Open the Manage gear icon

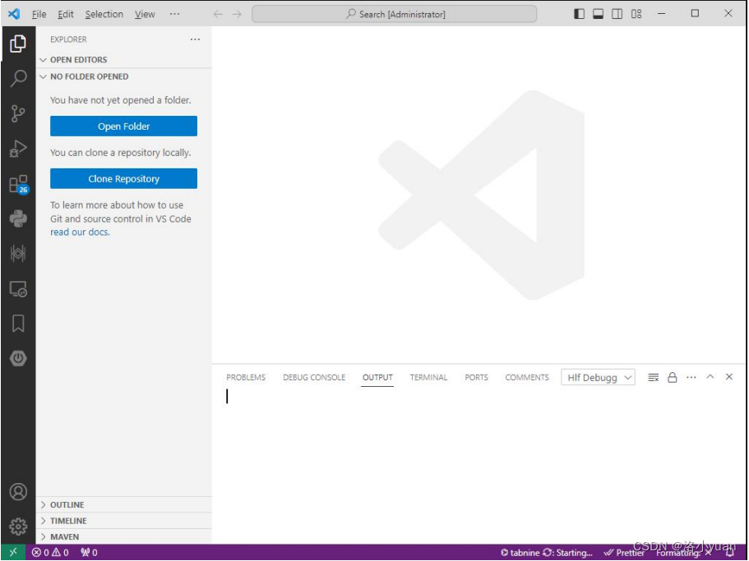pos(18,527)
